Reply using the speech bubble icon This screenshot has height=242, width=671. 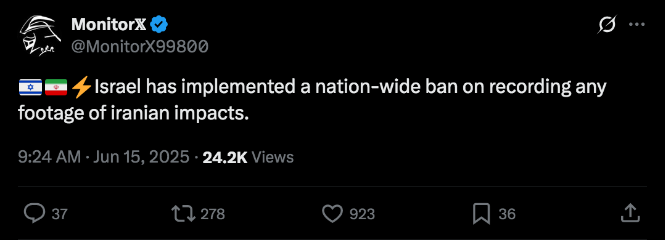(x=34, y=213)
